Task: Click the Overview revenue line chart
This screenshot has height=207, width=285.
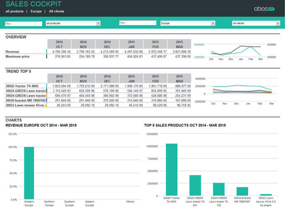Action: click(236, 51)
